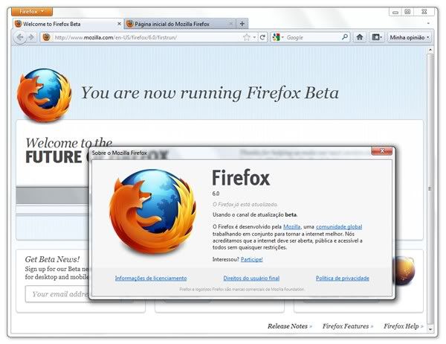Minimize the Firefox window
446x344 pixels.
[395, 12]
